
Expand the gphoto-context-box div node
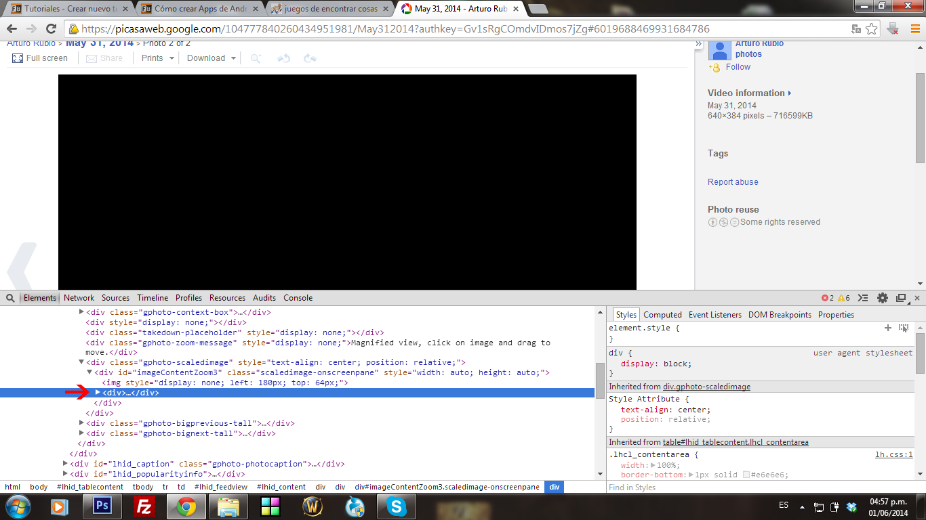coord(81,312)
